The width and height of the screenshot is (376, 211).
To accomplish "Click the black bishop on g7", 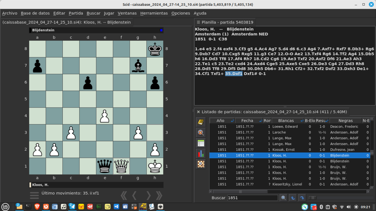I will [x=138, y=66].
